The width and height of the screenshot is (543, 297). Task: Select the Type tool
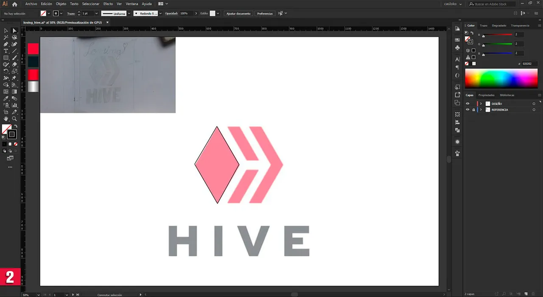pyautogui.click(x=6, y=51)
